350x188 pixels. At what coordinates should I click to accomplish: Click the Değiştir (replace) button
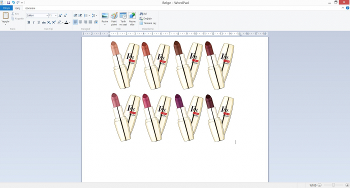[x=145, y=18]
